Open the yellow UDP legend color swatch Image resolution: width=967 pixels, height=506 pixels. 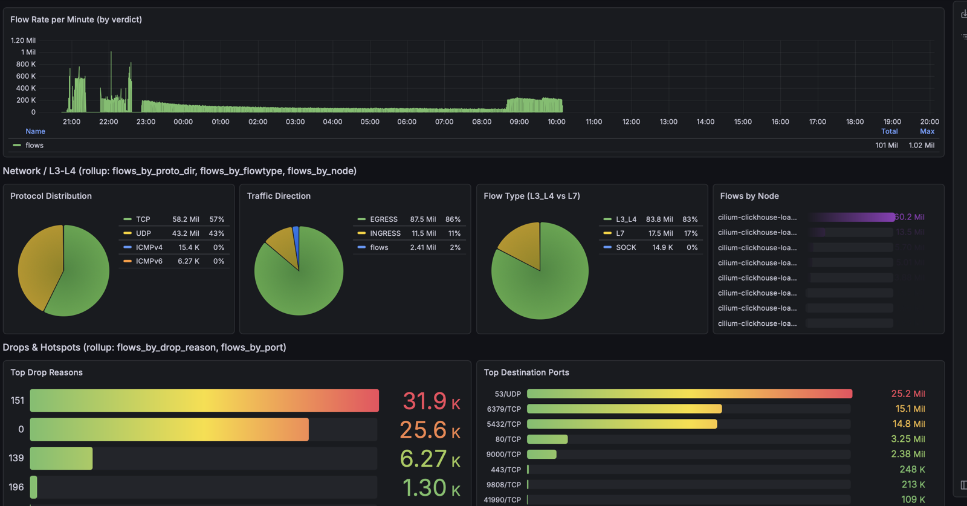point(128,233)
